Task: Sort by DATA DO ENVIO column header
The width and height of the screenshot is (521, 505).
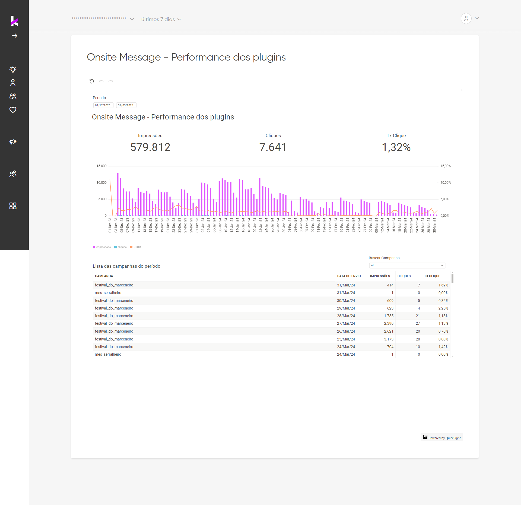Action: click(349, 276)
